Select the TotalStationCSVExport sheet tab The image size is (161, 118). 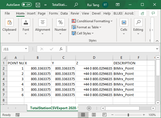[x=54, y=108]
